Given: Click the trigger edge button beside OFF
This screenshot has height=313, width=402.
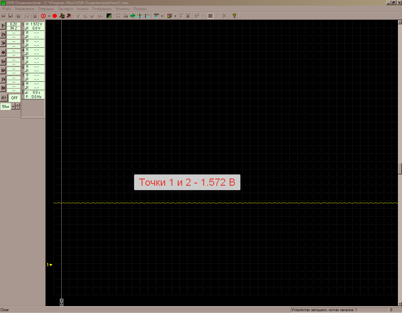Looking at the screenshot, I should click(4, 98).
